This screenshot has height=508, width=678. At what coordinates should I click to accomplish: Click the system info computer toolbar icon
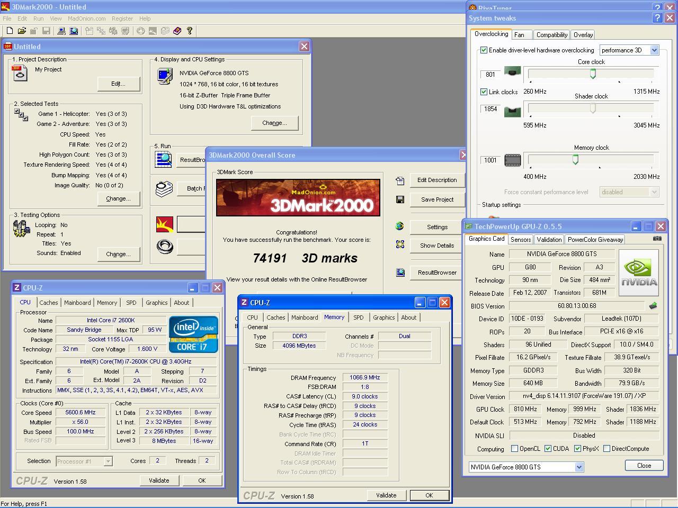(61, 31)
